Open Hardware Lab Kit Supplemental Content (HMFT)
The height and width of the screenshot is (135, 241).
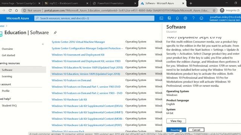[x=87, y=112]
